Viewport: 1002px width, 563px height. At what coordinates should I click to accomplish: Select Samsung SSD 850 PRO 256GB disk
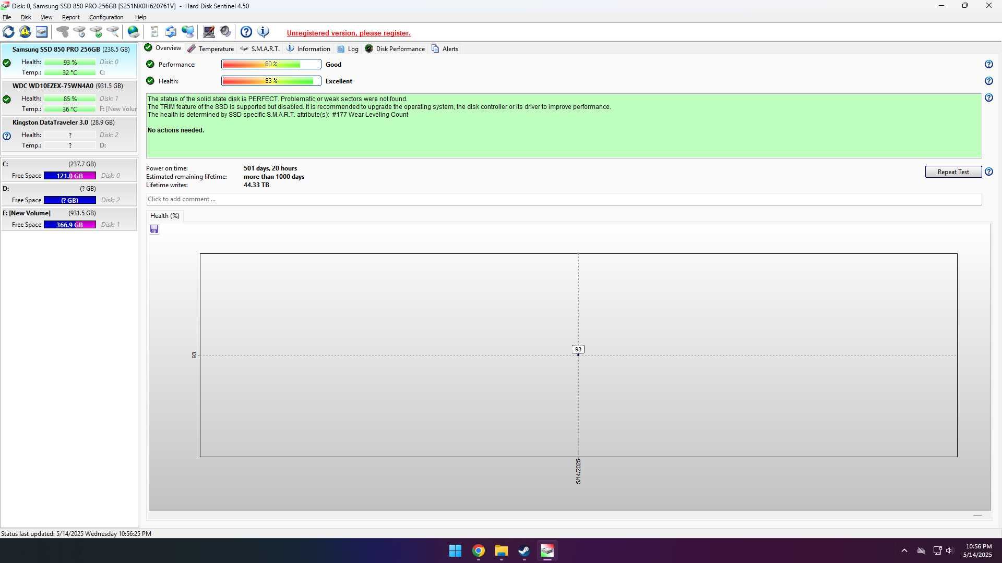pyautogui.click(x=69, y=60)
